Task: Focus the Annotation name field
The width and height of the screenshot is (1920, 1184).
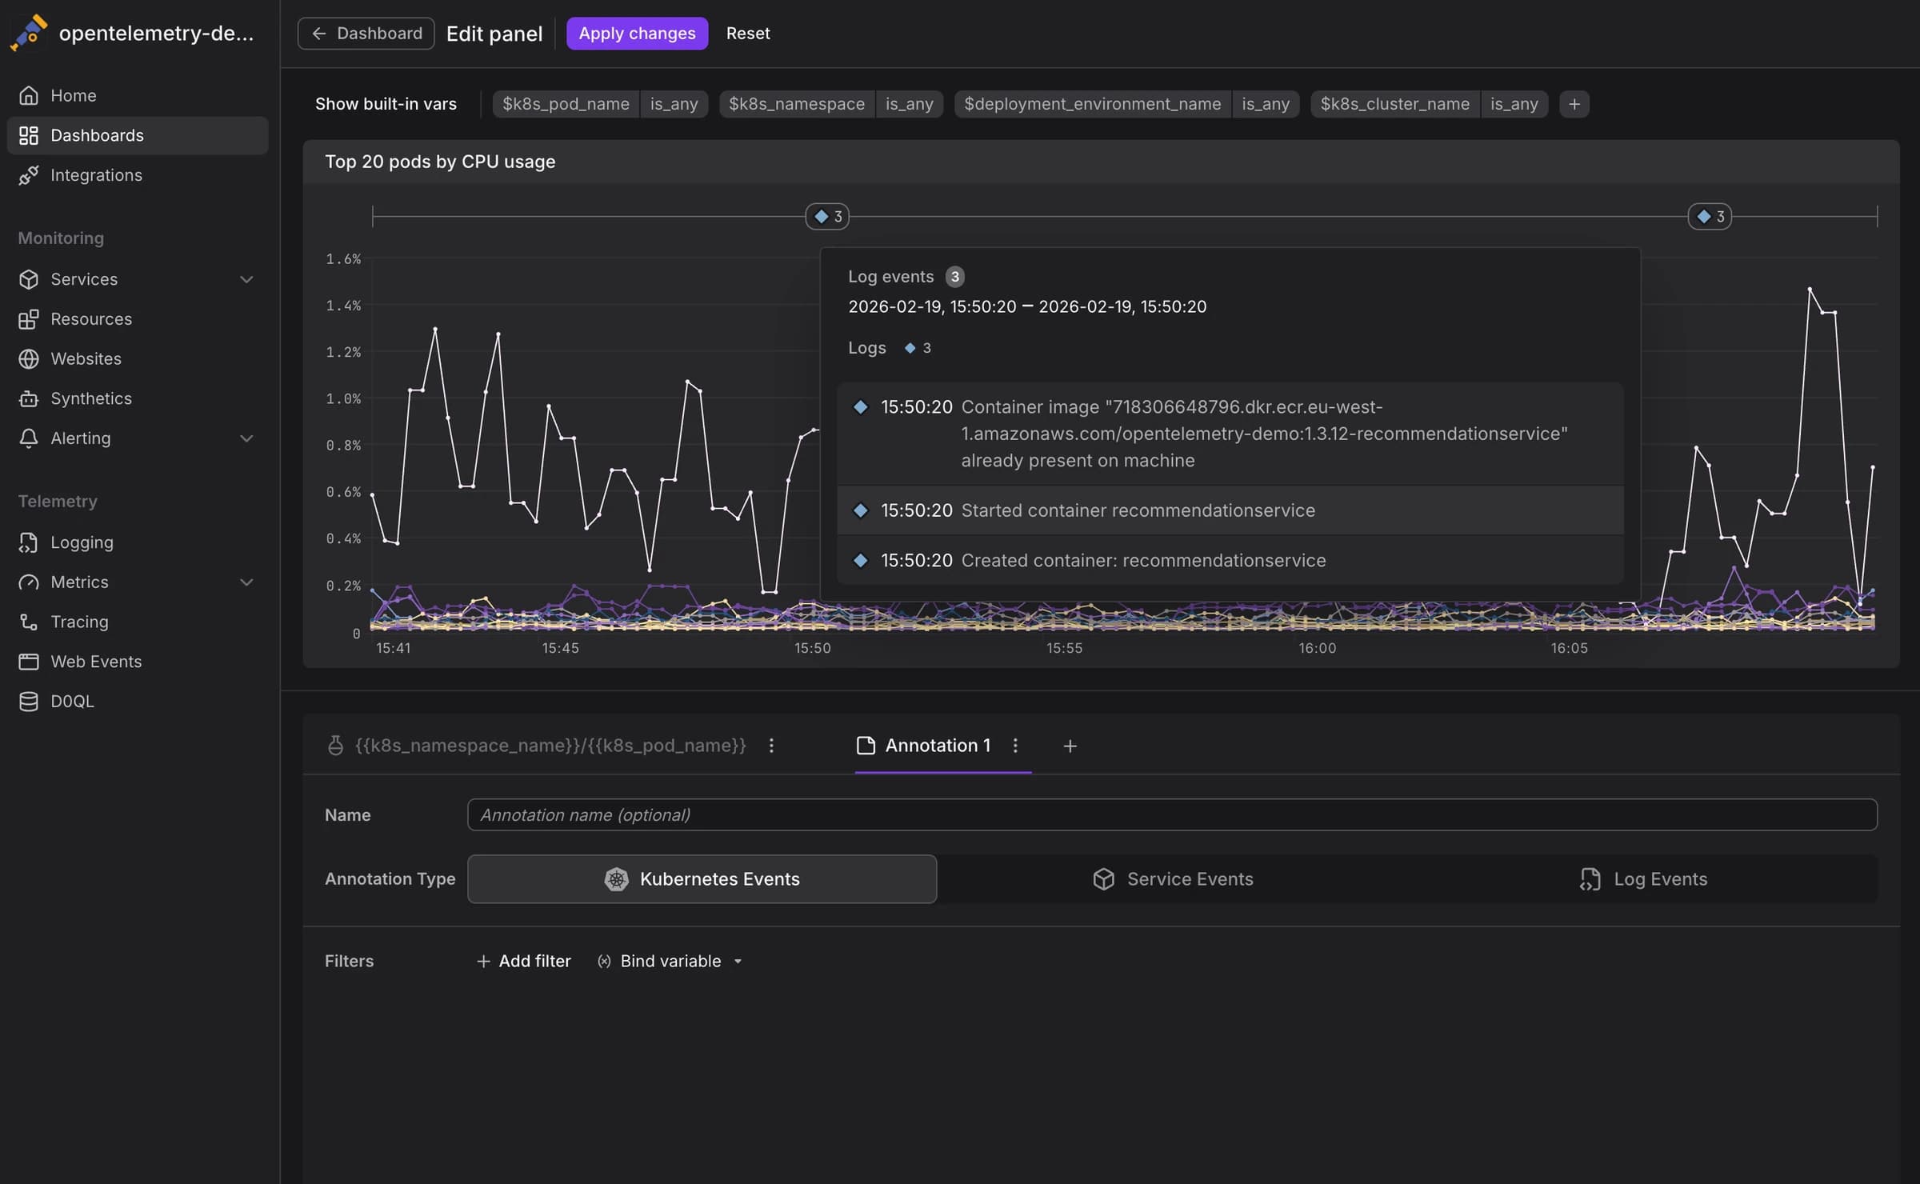Action: [1172, 814]
